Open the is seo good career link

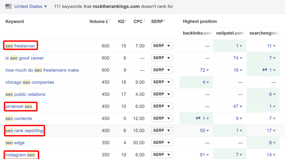point(24,58)
